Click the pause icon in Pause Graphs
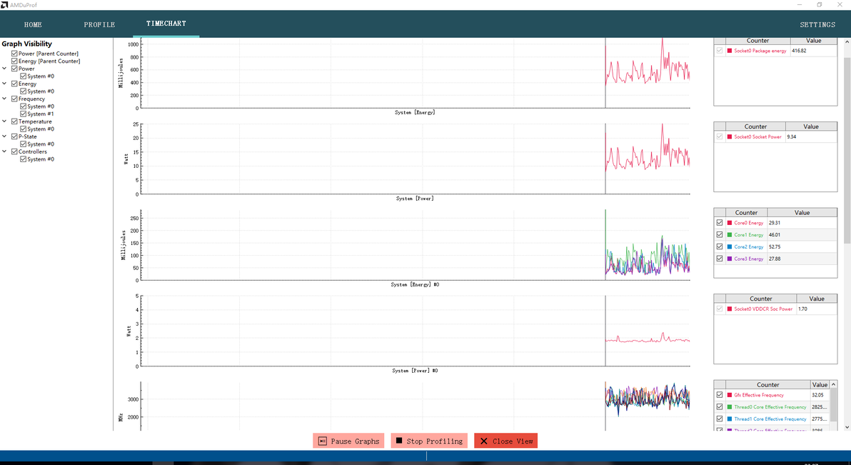The height and width of the screenshot is (465, 851). point(323,441)
